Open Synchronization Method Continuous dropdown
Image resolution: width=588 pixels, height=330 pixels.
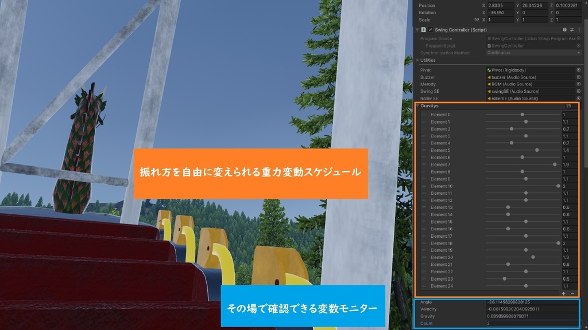tap(533, 53)
